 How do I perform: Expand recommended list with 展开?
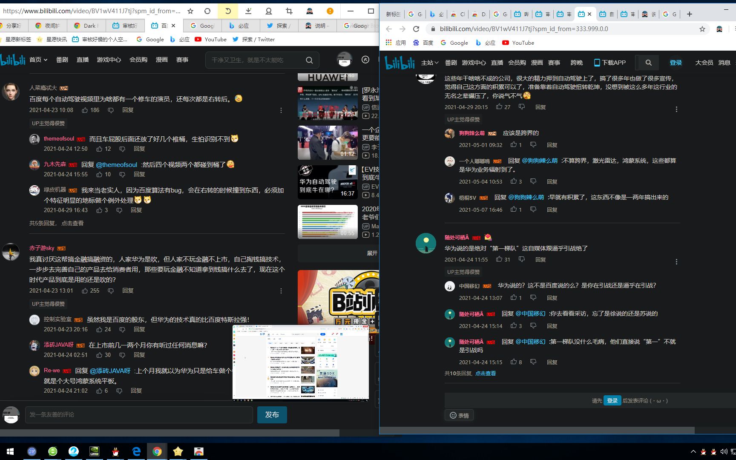coord(372,253)
